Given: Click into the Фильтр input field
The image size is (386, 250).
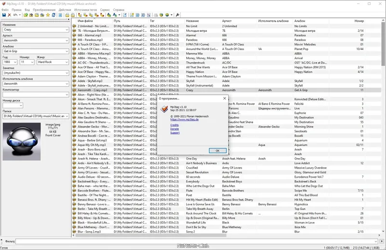Looking at the screenshot, I should coord(196,241).
